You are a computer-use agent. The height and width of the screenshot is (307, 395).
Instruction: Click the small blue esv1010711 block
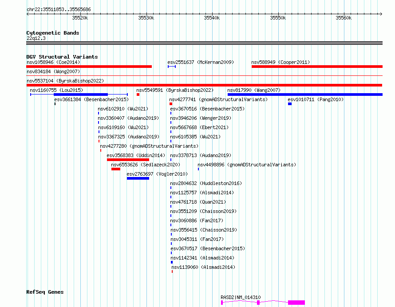click(290, 104)
